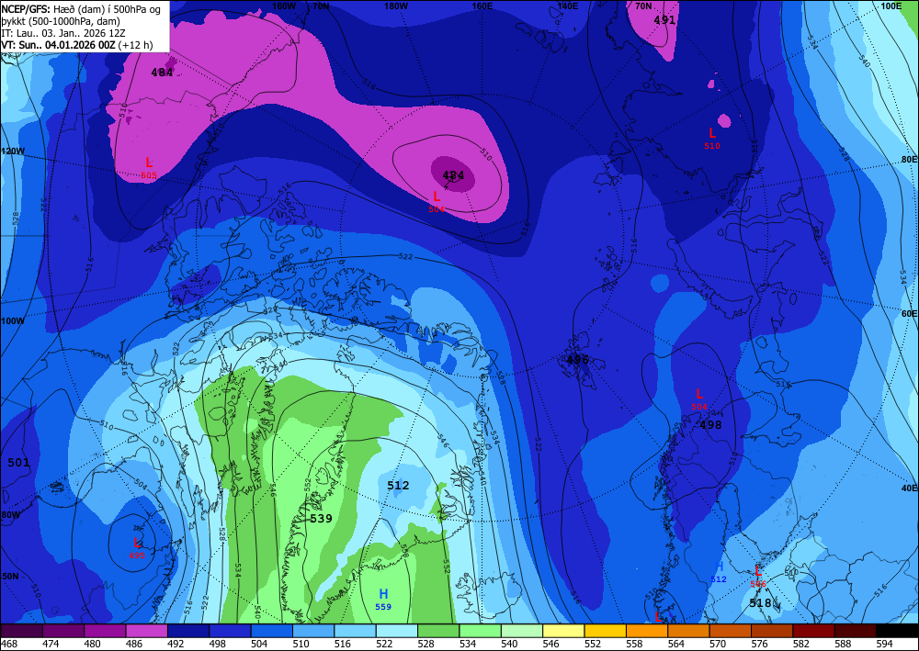Click the dark red 582 legend swatch

pyautogui.click(x=813, y=631)
